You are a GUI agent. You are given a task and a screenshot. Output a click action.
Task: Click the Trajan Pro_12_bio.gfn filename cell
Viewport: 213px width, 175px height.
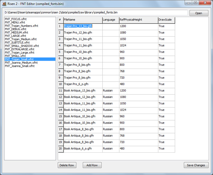point(83,33)
